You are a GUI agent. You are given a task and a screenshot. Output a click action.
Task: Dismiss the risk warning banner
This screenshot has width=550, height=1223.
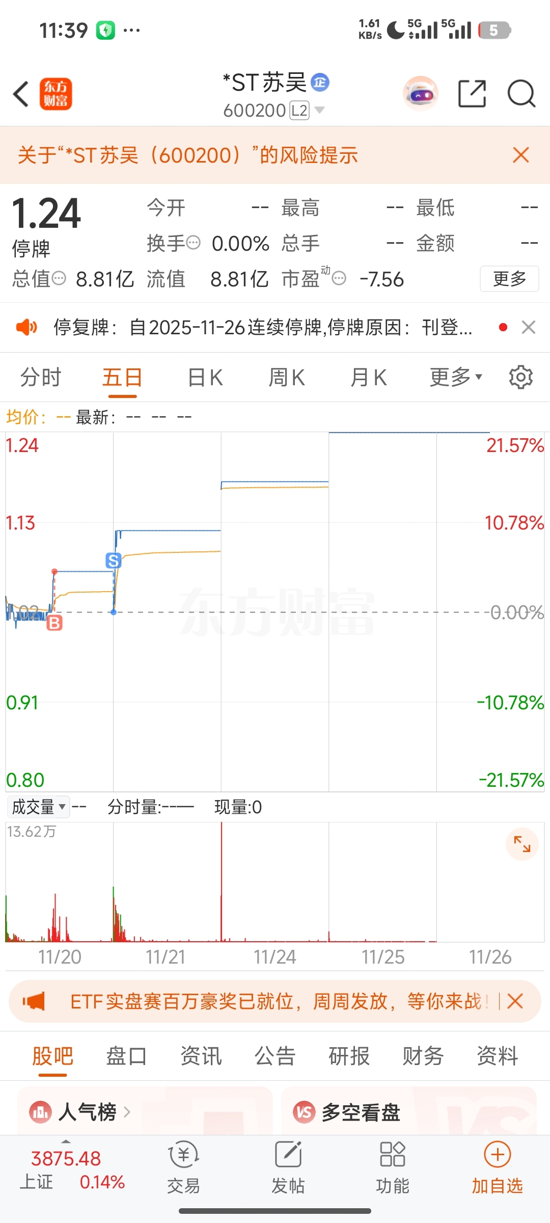(x=520, y=155)
